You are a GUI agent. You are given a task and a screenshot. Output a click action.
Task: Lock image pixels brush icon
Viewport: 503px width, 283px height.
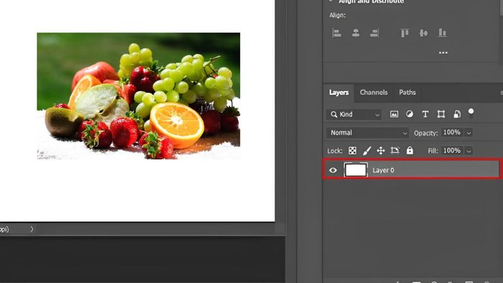(x=367, y=151)
